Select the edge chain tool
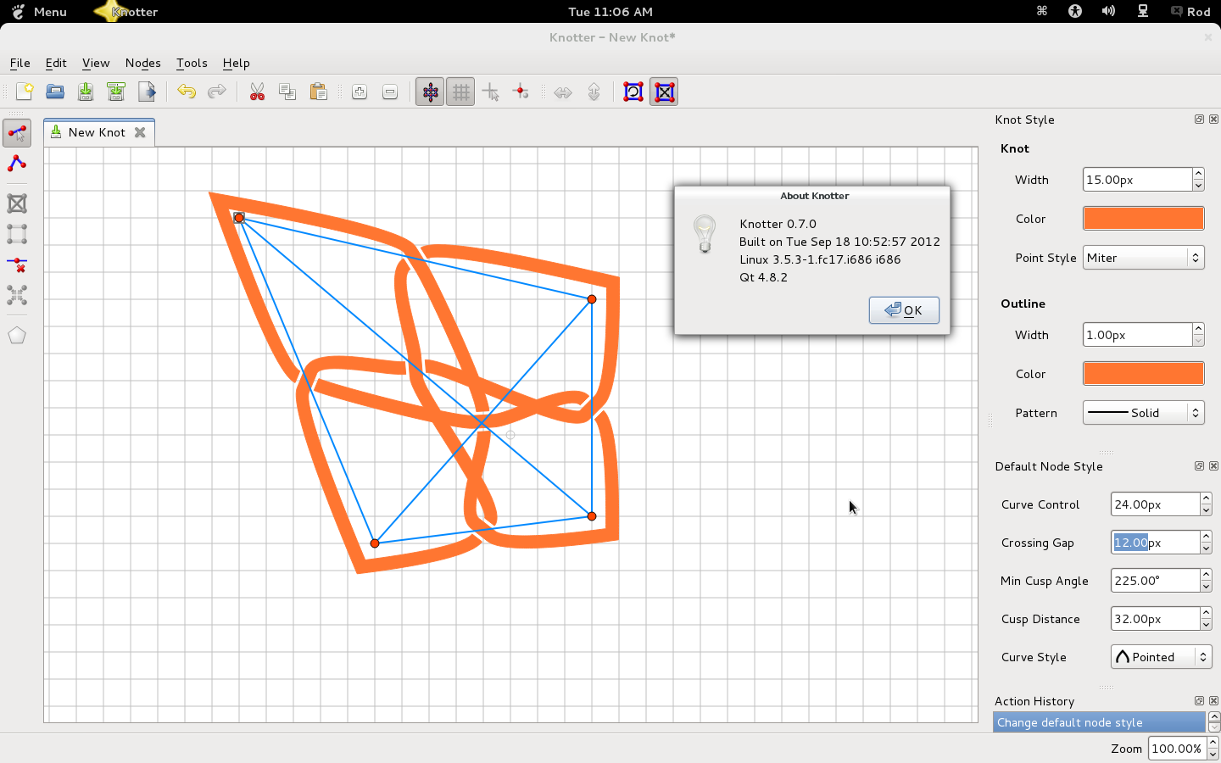The image size is (1221, 763). point(17,163)
